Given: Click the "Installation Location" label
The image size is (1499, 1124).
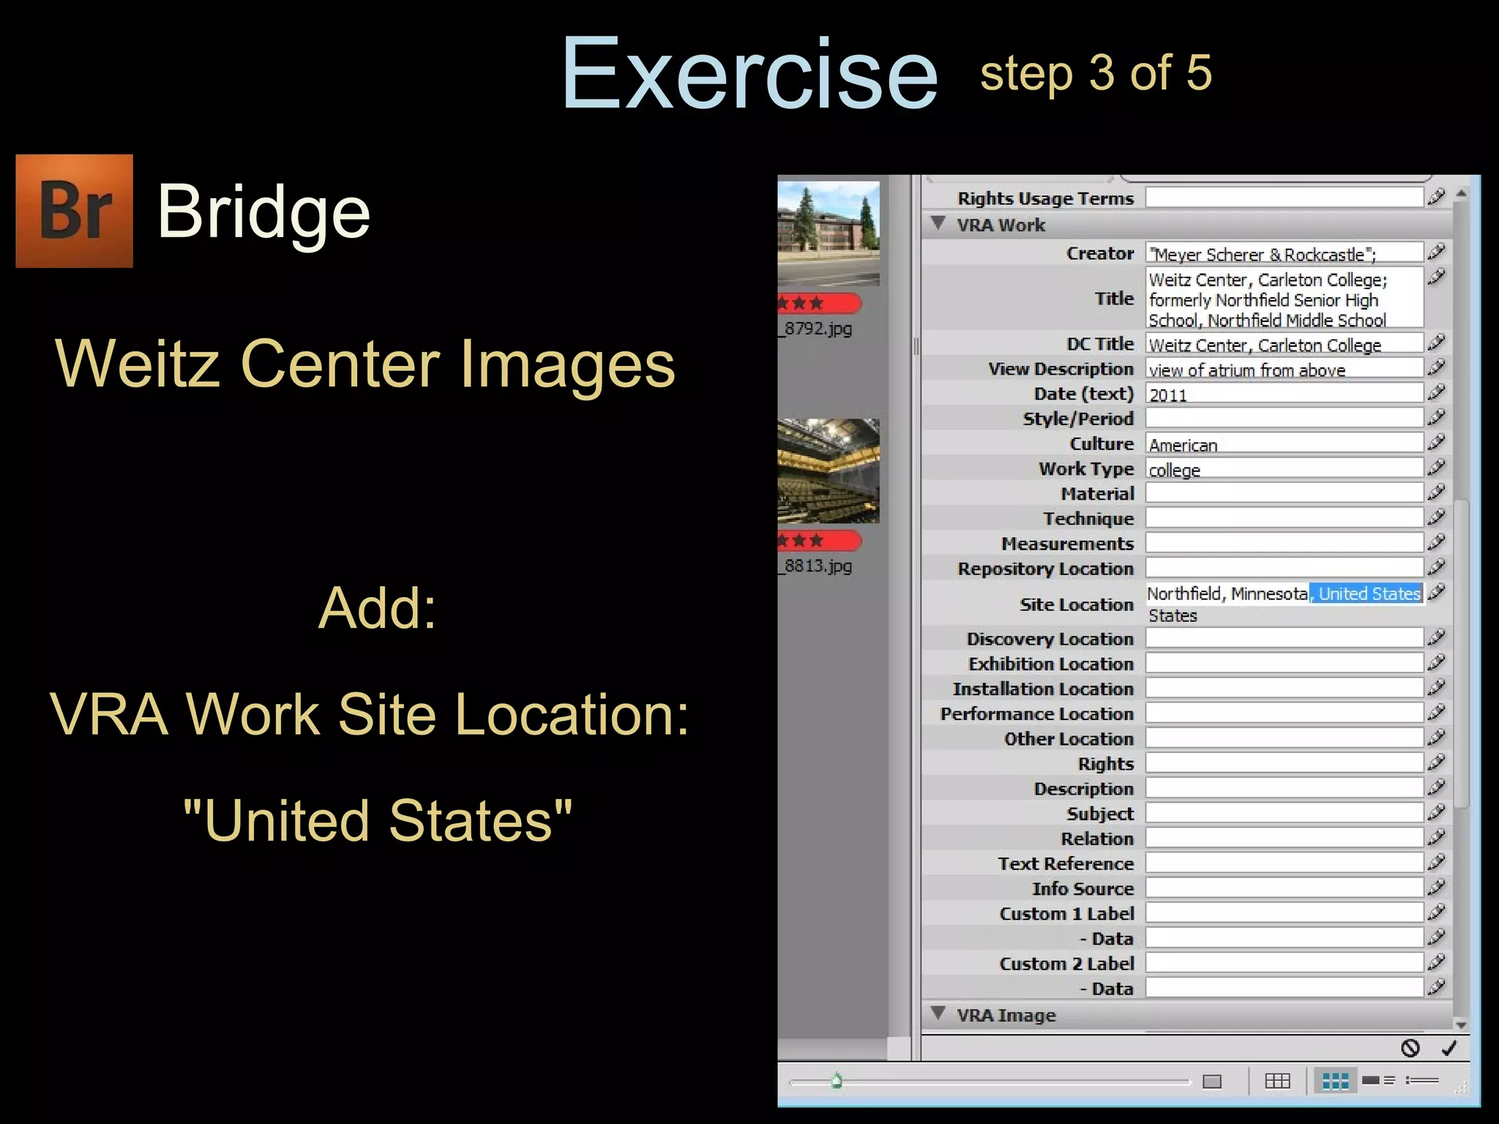Looking at the screenshot, I should tap(1043, 689).
